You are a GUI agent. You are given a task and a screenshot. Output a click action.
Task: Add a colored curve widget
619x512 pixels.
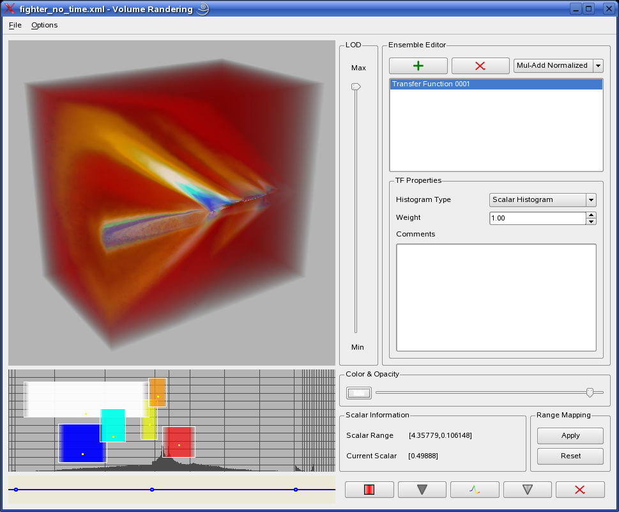[475, 490]
